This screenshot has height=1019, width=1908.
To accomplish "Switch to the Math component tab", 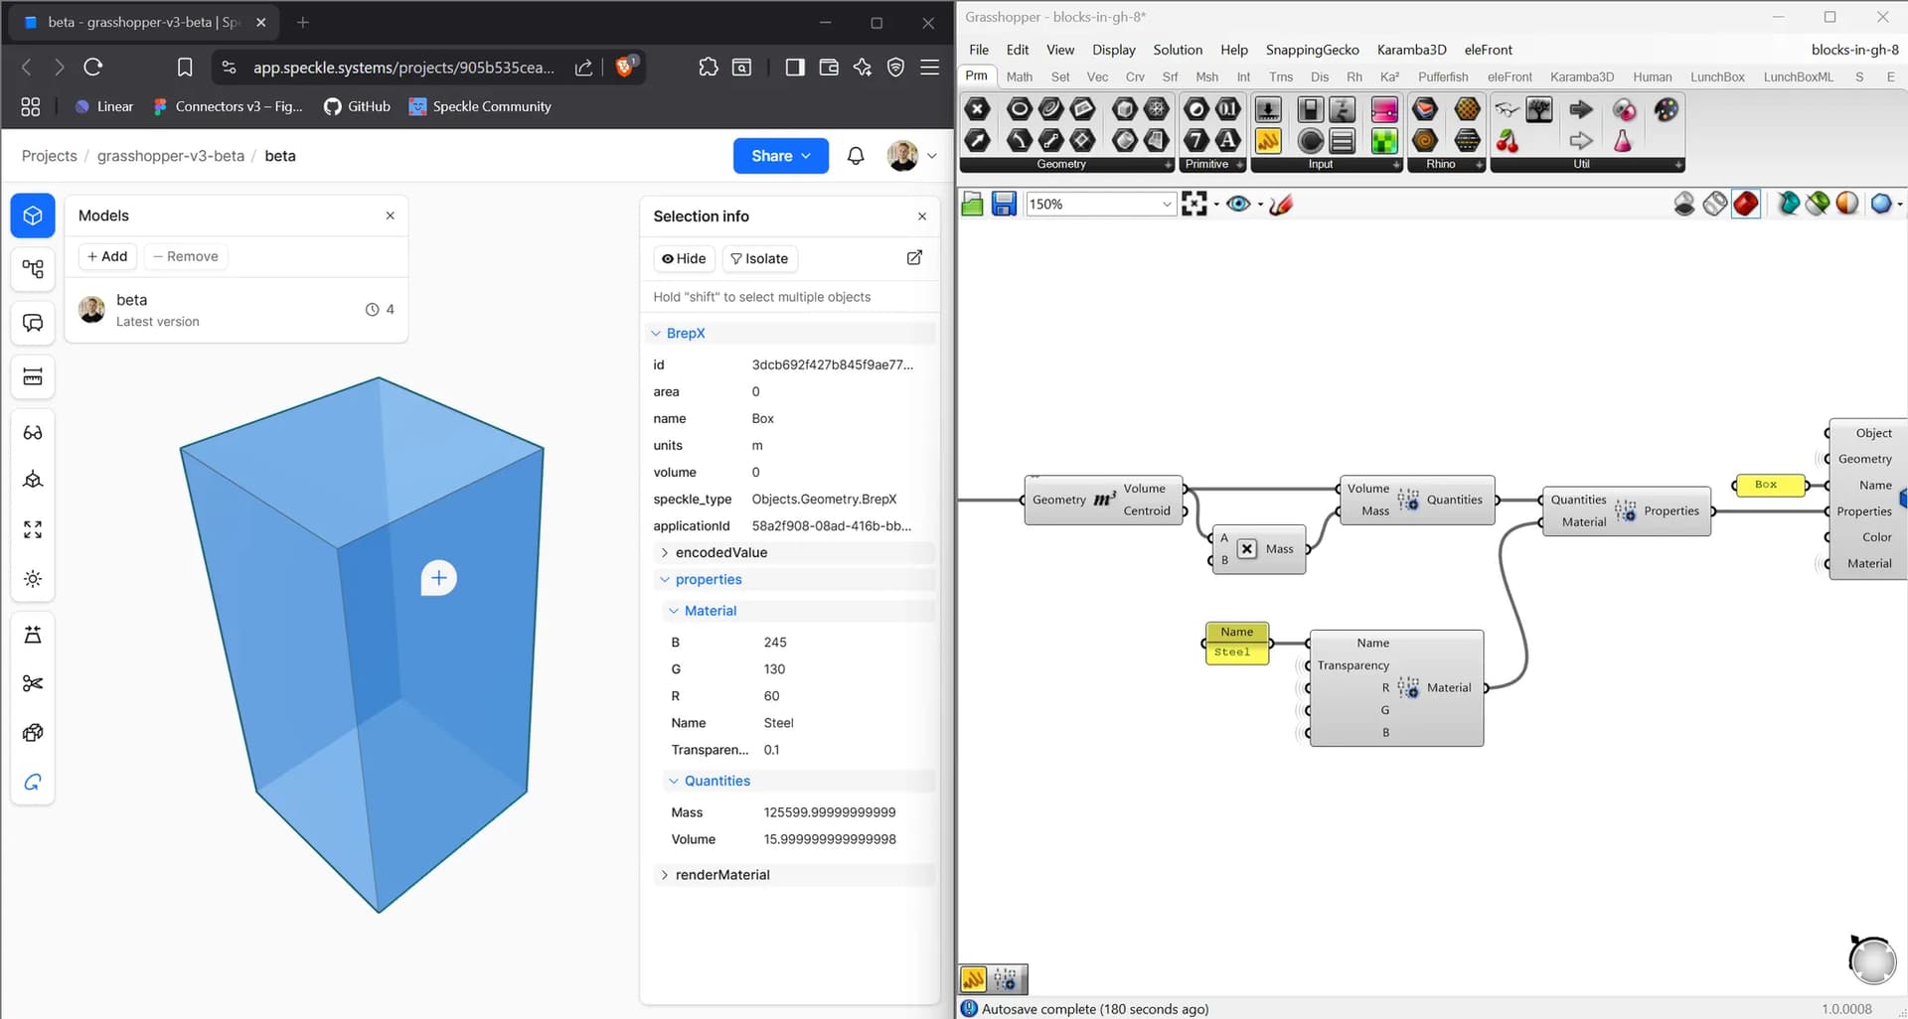I will [x=1019, y=76].
